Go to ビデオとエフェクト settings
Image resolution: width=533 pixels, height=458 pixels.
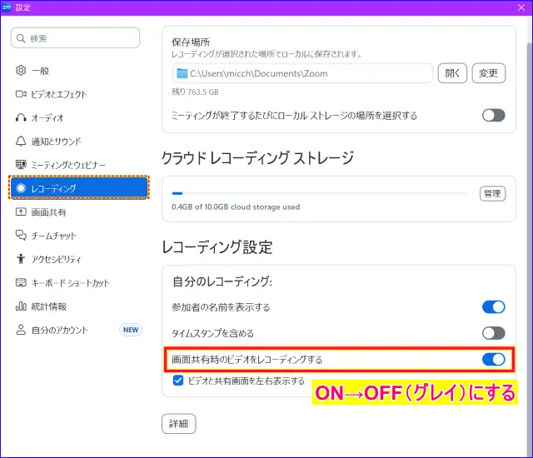point(78,94)
